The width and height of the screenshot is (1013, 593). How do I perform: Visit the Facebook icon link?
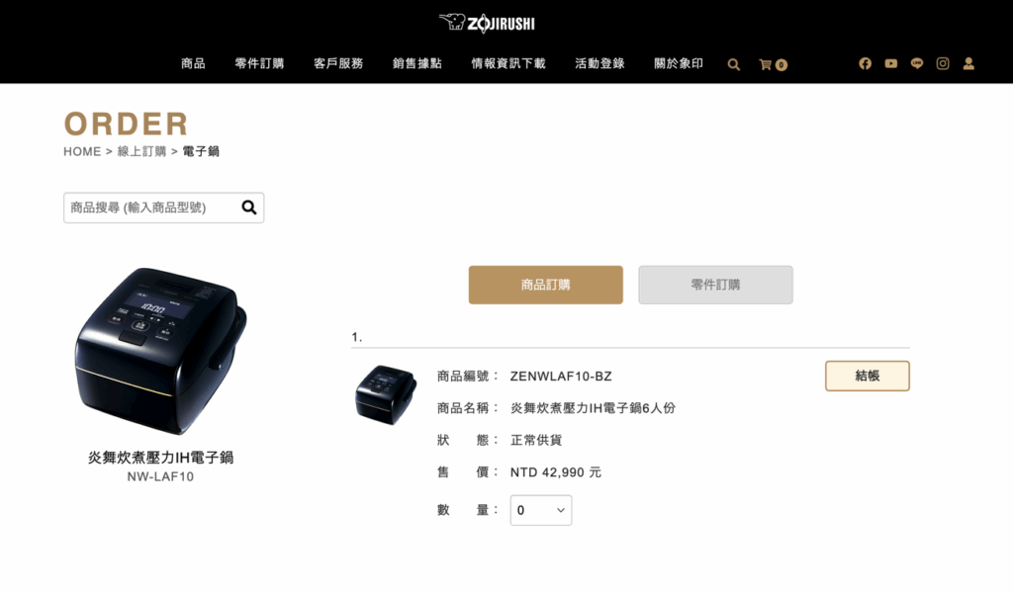tap(865, 63)
